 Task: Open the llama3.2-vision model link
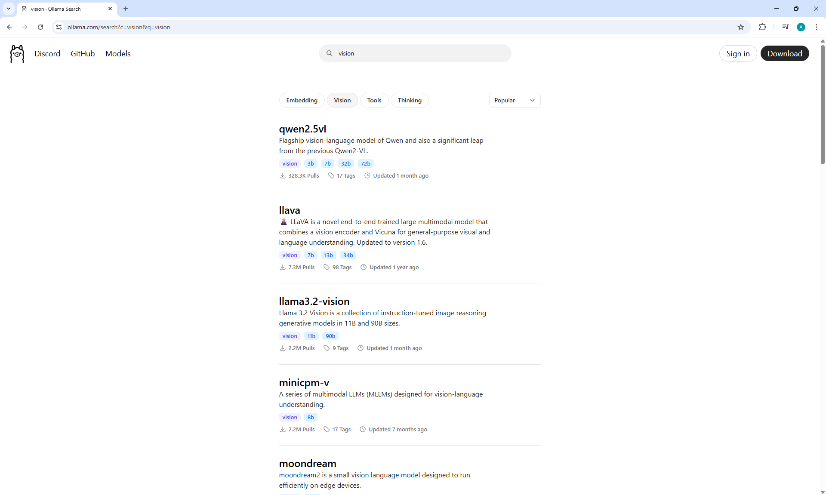[314, 301]
